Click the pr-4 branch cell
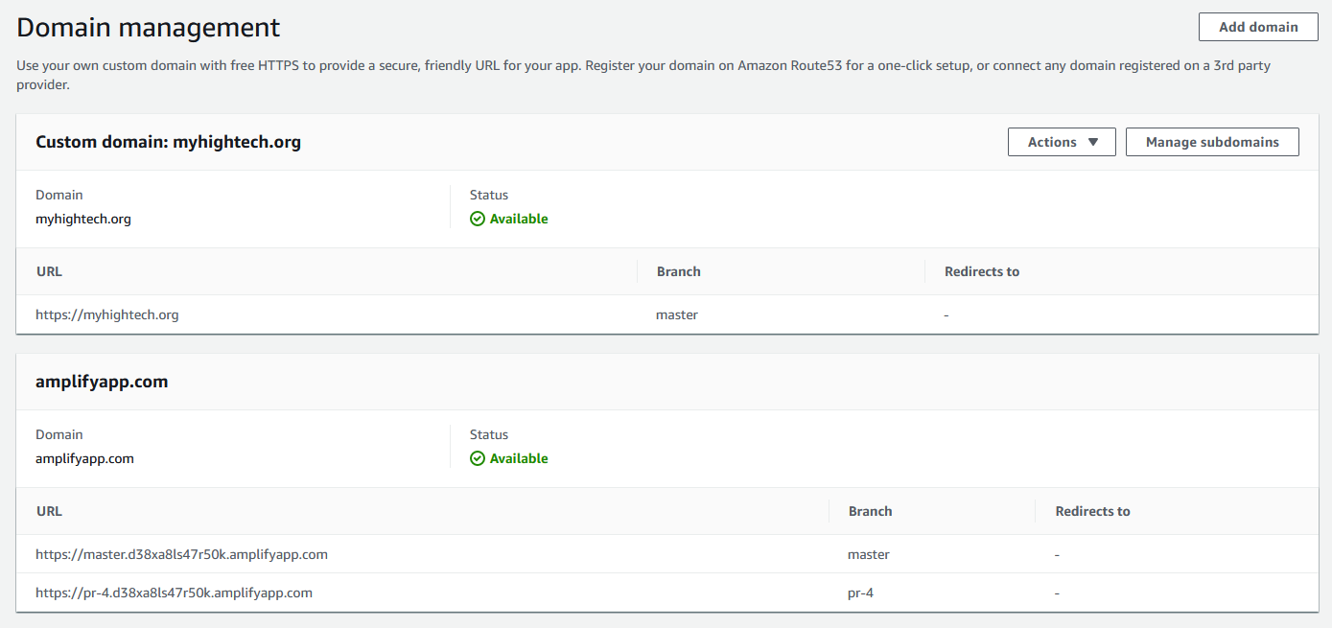The height and width of the screenshot is (628, 1332). (861, 593)
